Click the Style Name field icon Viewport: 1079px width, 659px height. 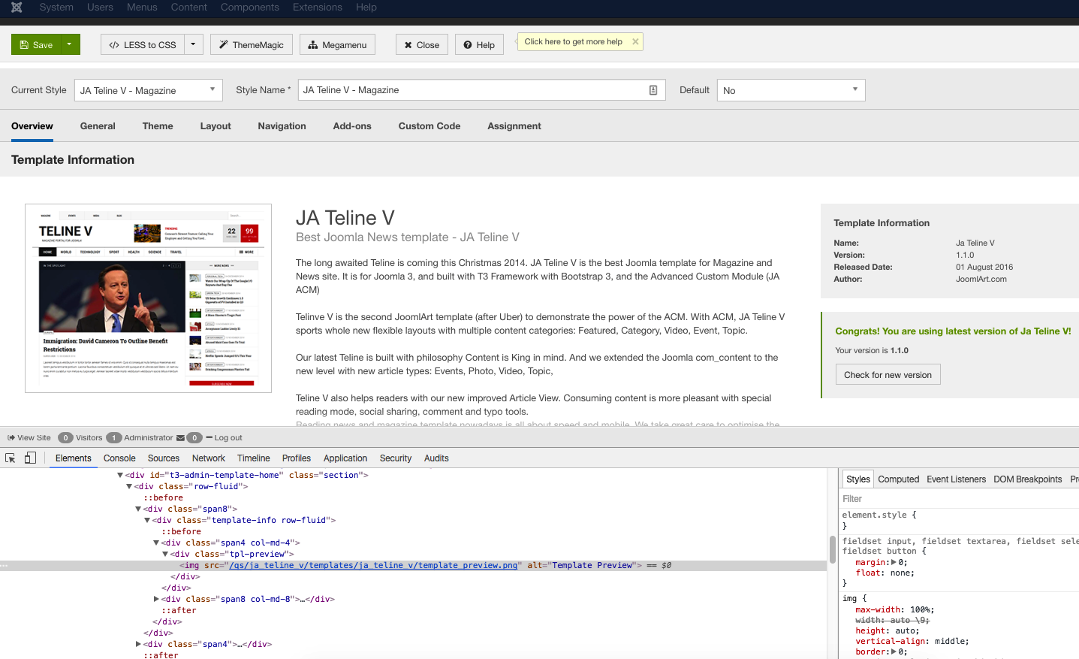(x=653, y=90)
